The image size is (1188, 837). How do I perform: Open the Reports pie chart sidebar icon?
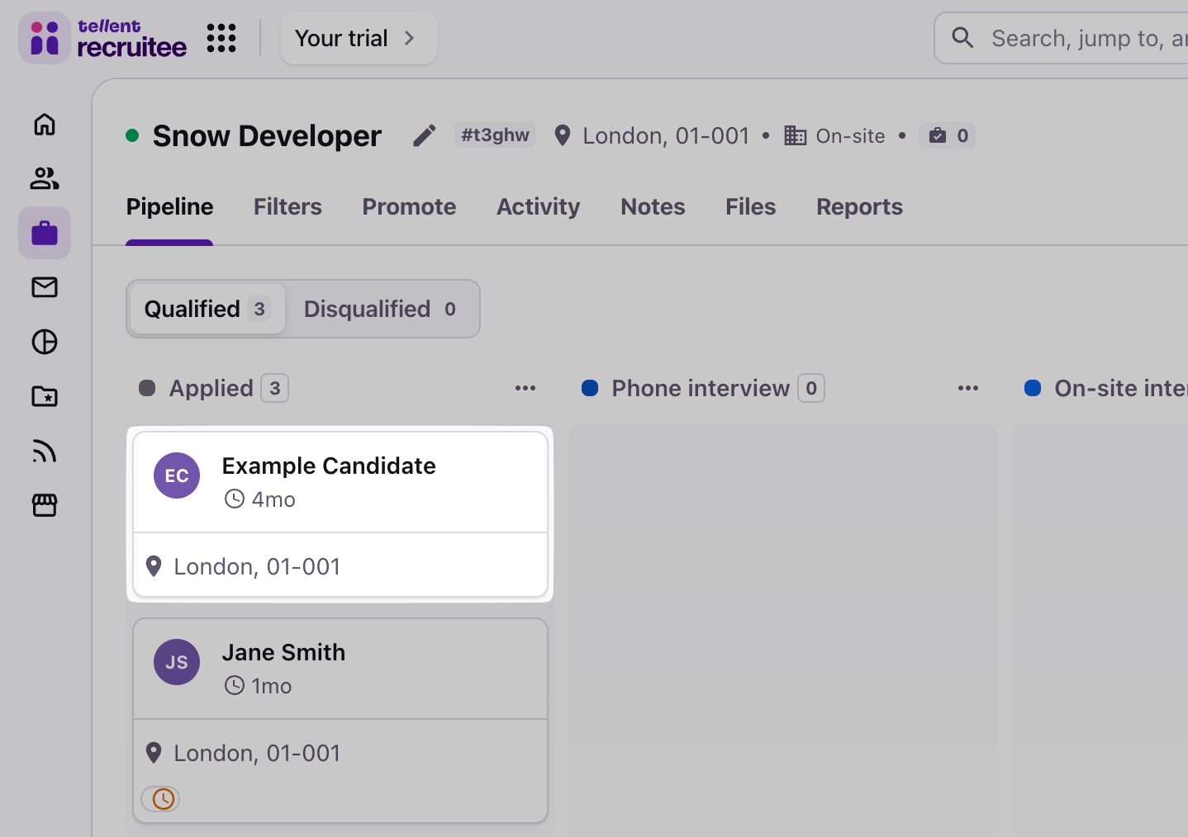45,342
